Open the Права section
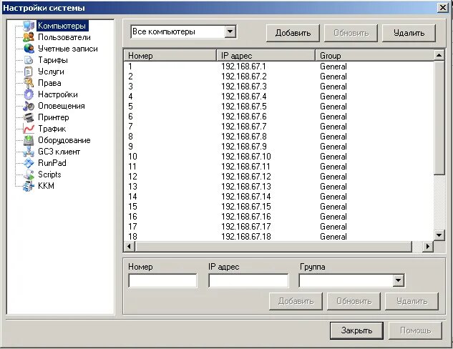The image size is (453, 349). pos(49,83)
